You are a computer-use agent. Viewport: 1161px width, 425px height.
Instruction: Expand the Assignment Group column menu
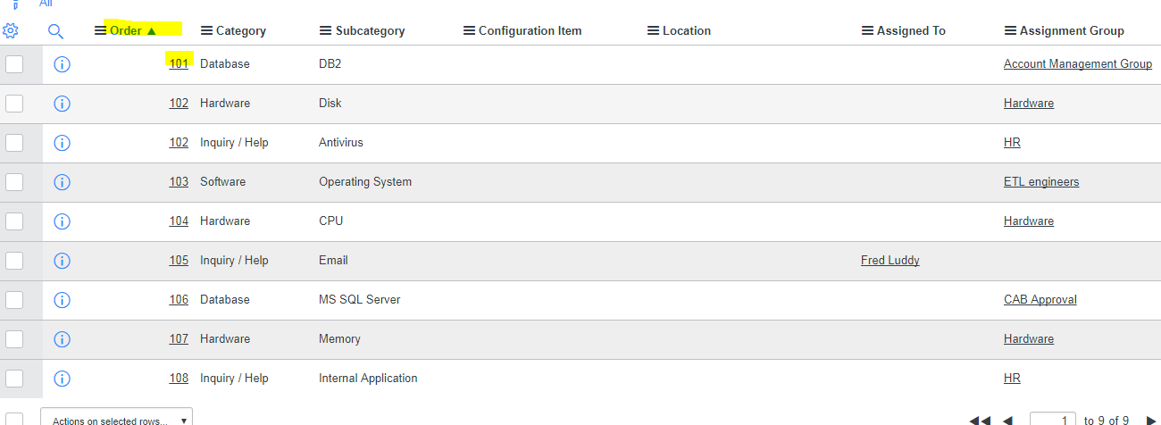click(x=1011, y=30)
